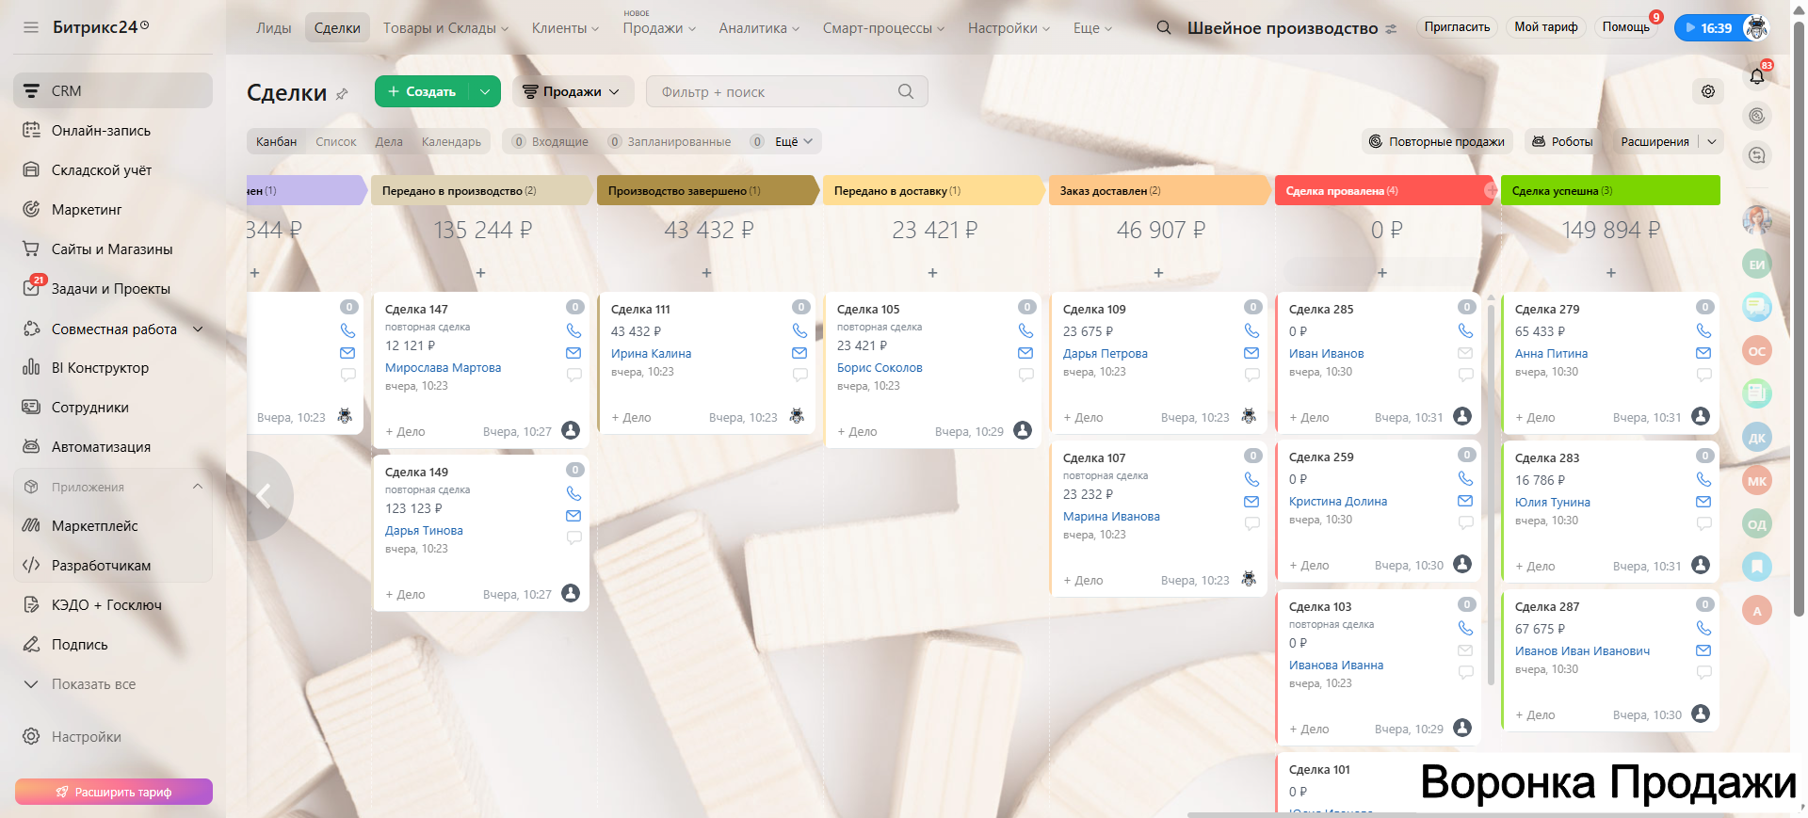Viewport: 1808px width, 818px height.
Task: Click the green Создать button
Action: 422,91
